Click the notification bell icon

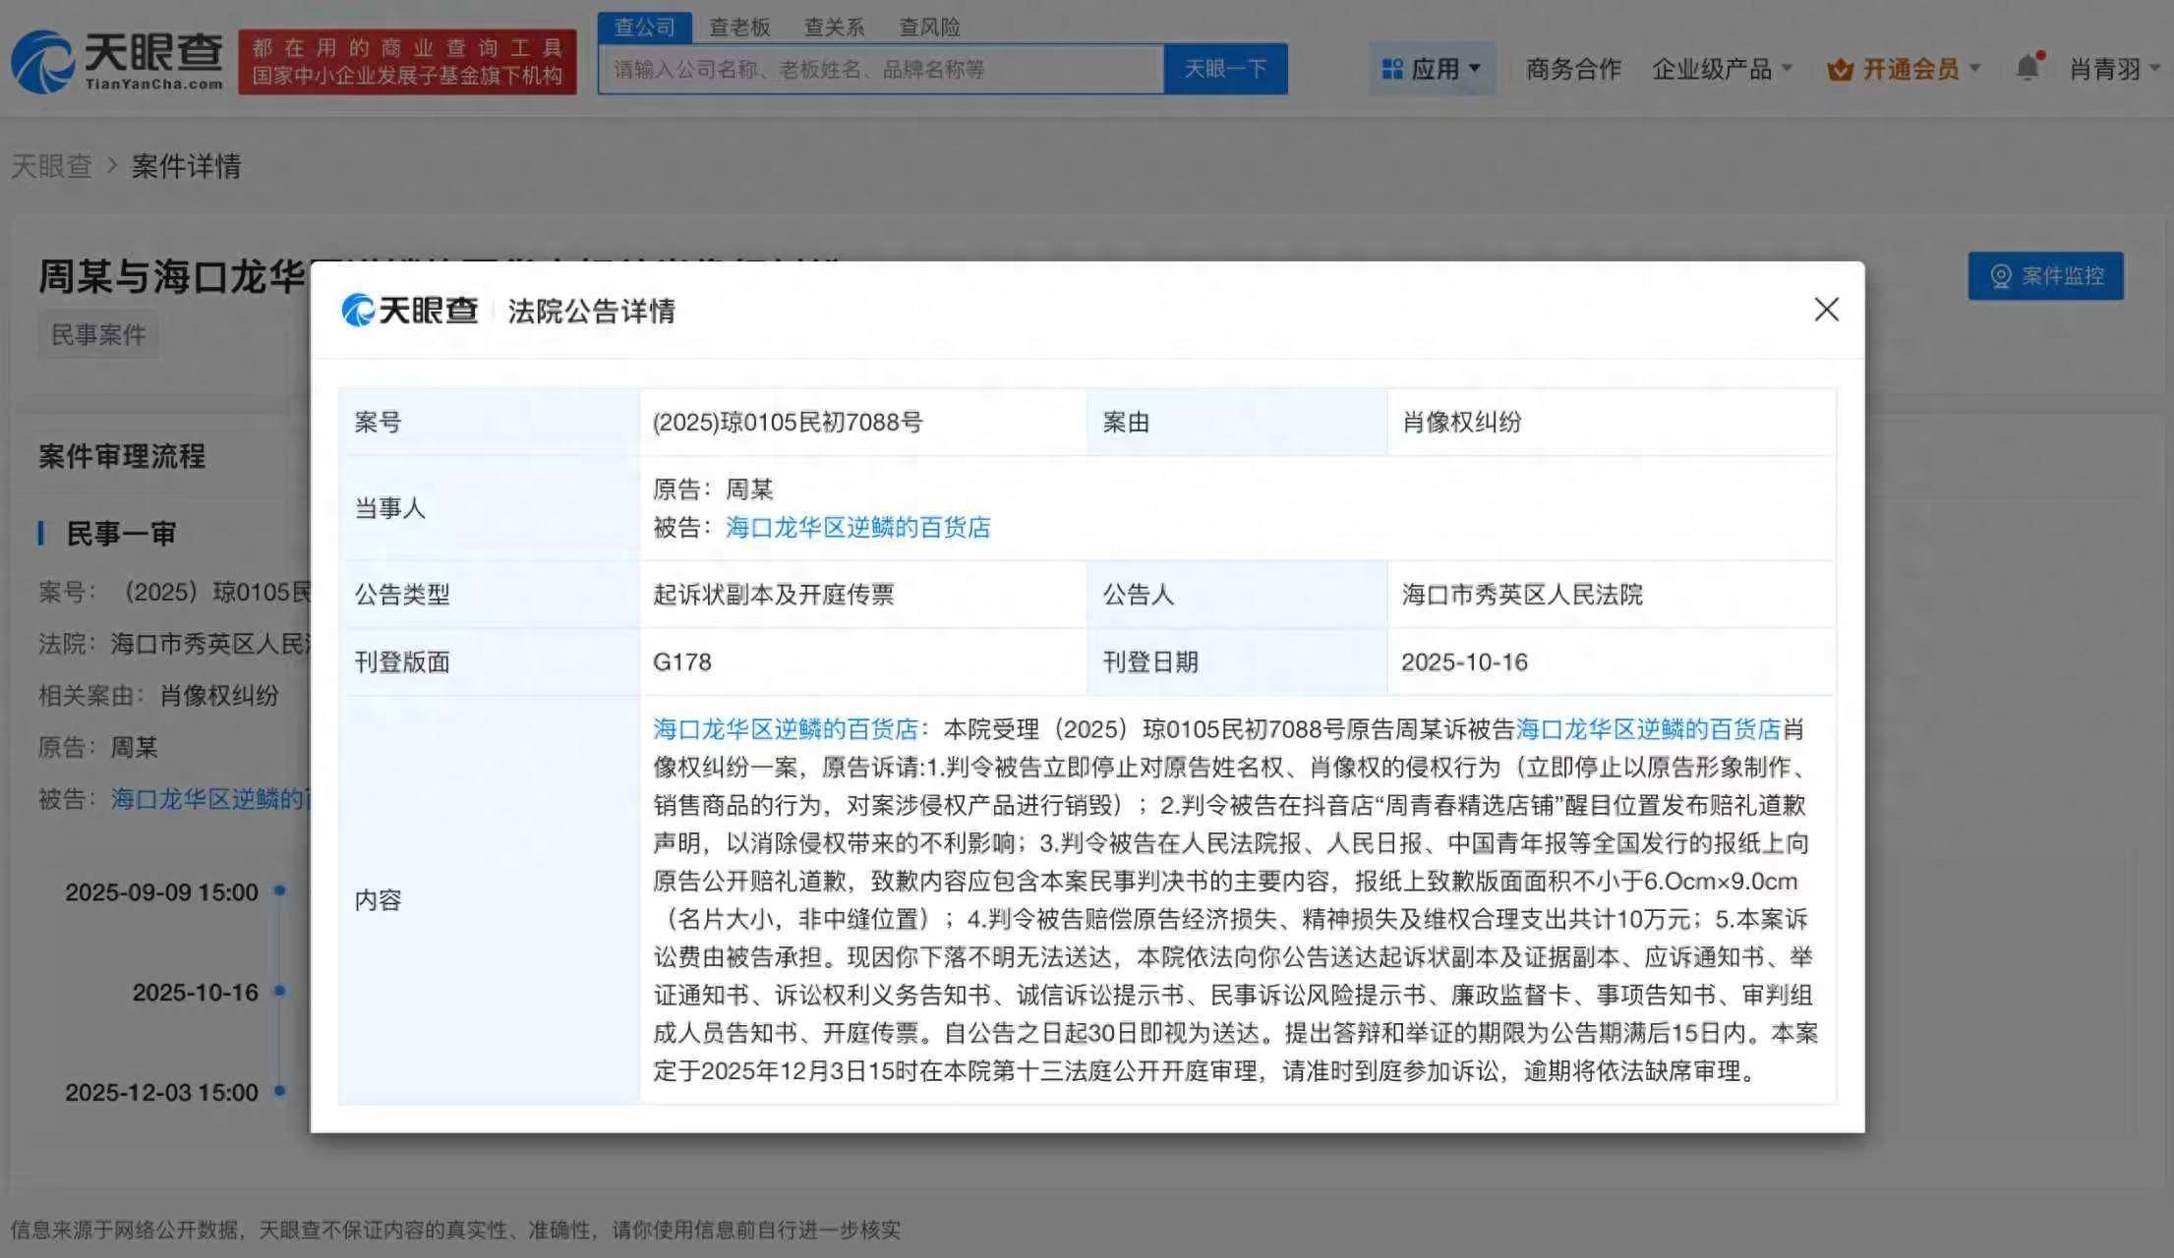pos(2027,68)
